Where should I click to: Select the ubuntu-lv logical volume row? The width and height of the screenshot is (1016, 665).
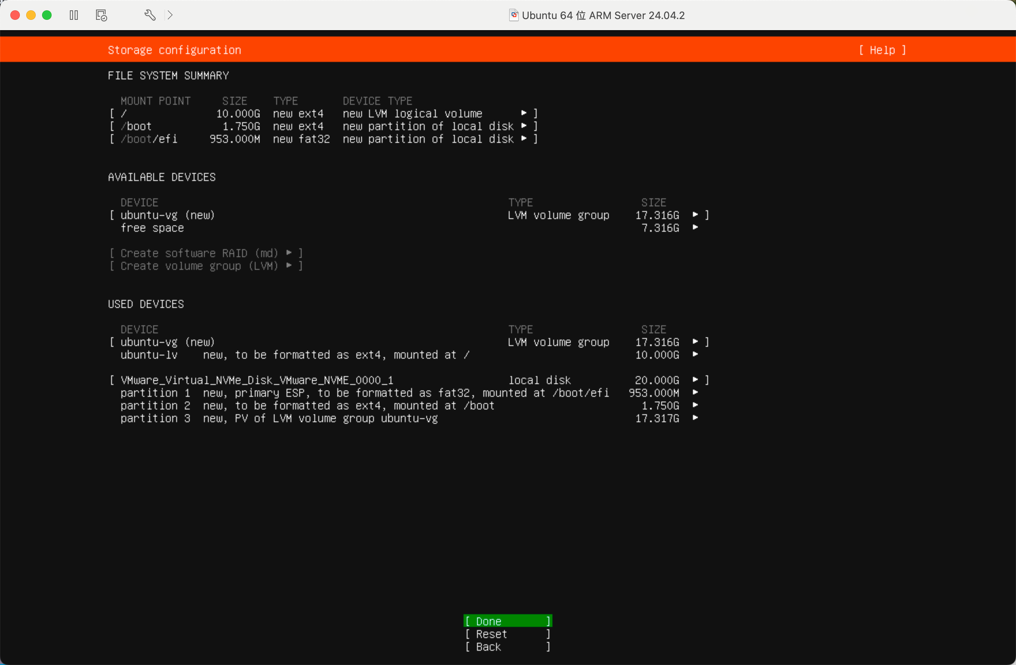[410, 355]
